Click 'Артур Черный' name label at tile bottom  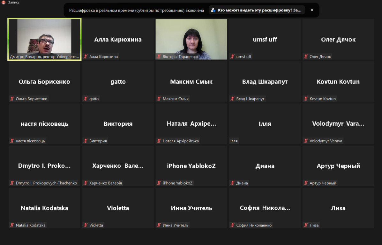(323, 183)
